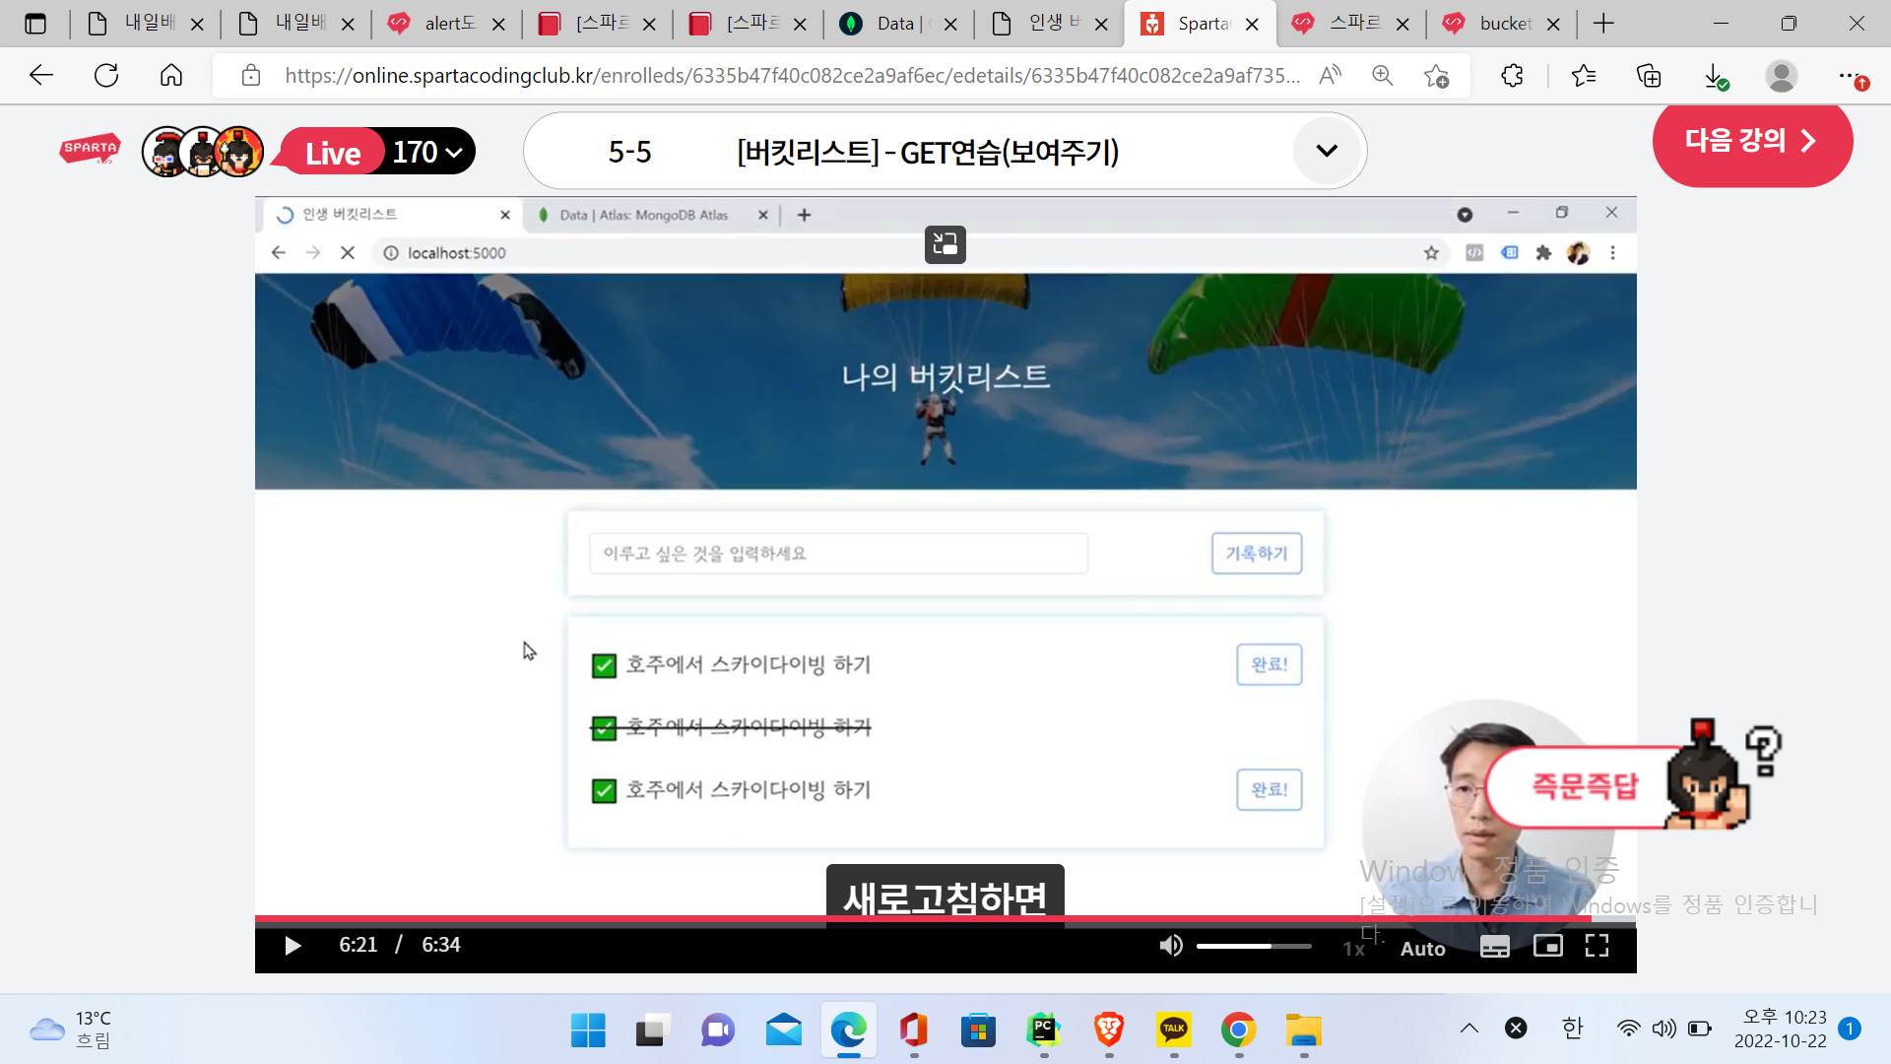Add page to favorites star icon
Screen dimensions: 1891x1064
(x=1436, y=75)
